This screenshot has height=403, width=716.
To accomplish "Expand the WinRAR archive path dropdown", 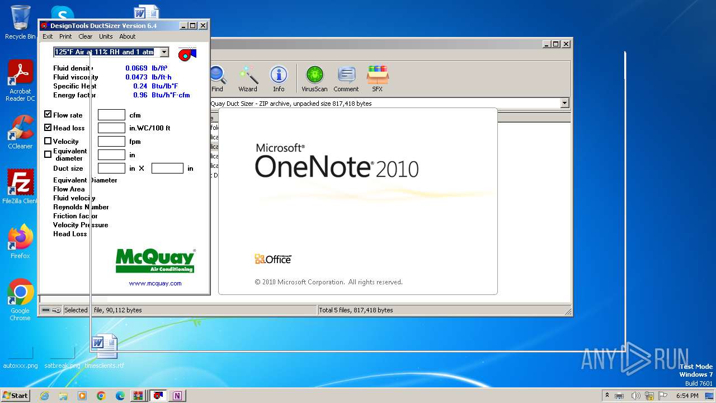I will click(564, 103).
